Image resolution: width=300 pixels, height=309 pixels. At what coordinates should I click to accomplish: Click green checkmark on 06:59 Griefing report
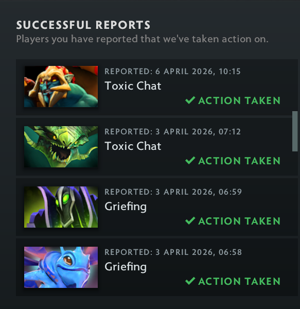pos(190,221)
